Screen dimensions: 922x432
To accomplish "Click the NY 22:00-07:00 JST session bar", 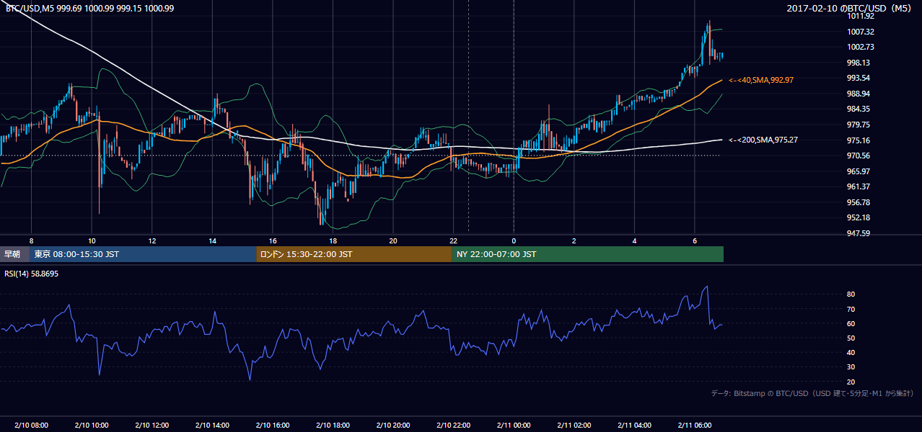I will coord(588,254).
